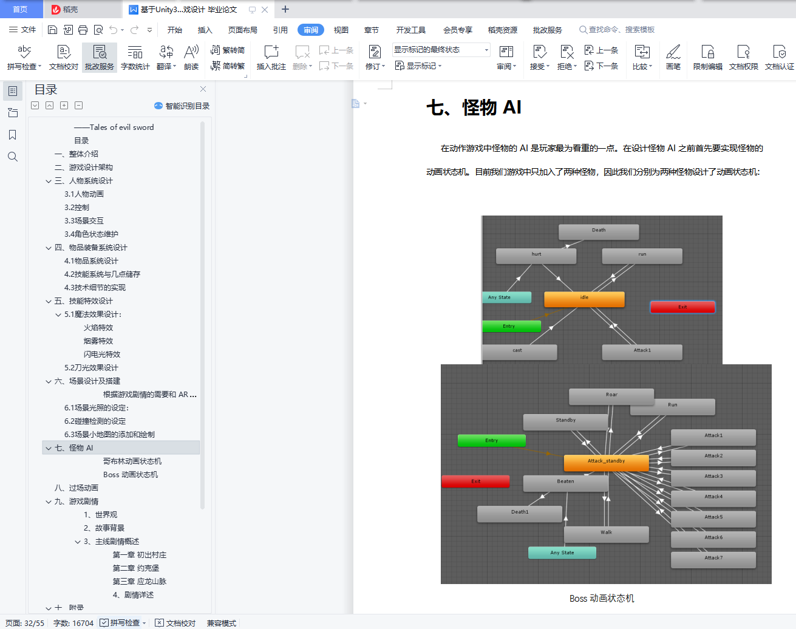This screenshot has height=629, width=796.
Task: Open the 文件 menu
Action: click(22, 30)
